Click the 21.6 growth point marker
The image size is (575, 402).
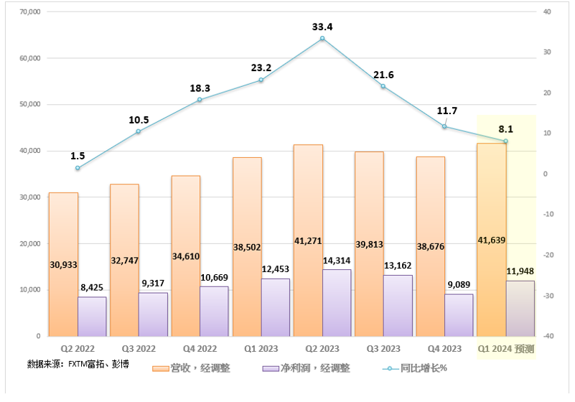pos(383,86)
